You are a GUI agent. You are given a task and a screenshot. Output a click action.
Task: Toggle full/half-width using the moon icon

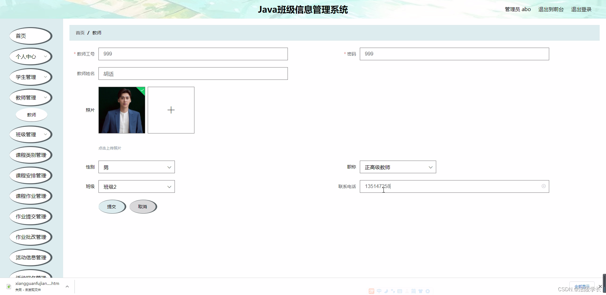(386, 291)
